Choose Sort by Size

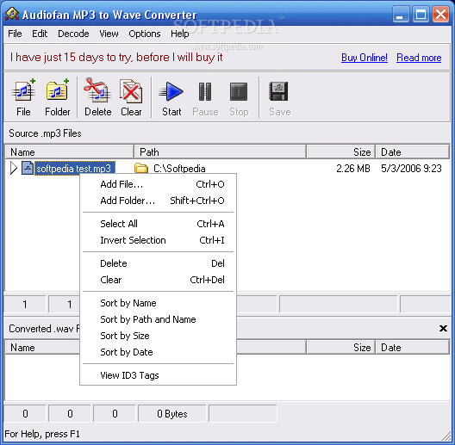coord(159,336)
